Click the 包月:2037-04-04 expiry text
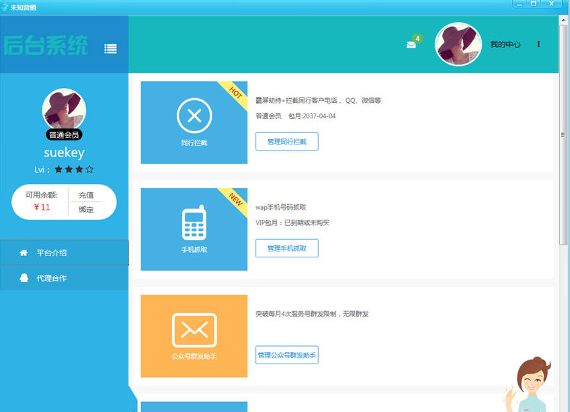Image resolution: width=570 pixels, height=412 pixels. 312,116
